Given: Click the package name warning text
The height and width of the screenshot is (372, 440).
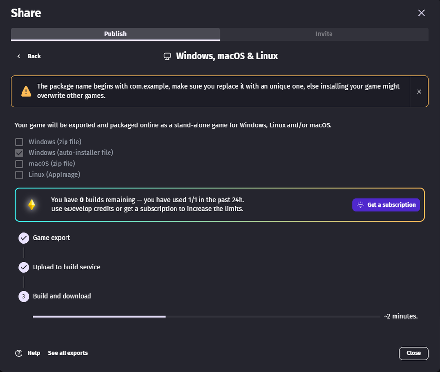Looking at the screenshot, I should coord(218,91).
